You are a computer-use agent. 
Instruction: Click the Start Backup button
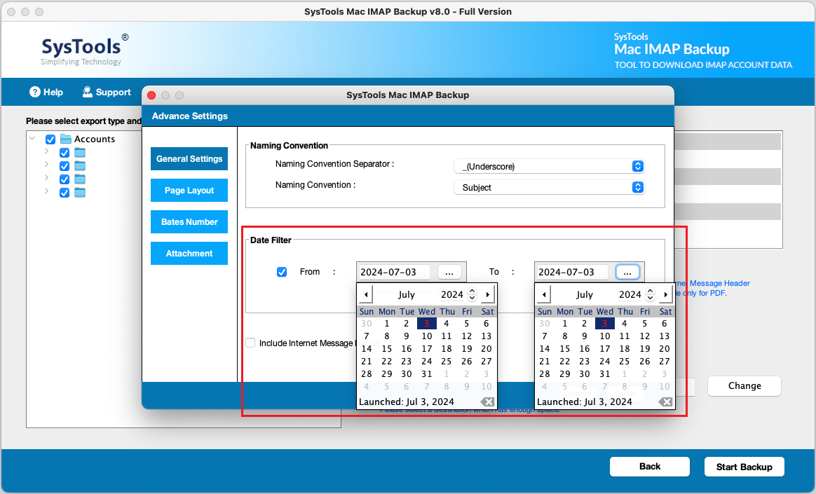click(x=744, y=467)
